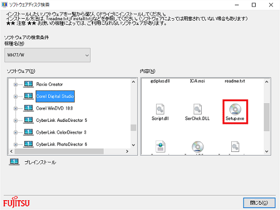Viewport: 280px width, 210px height.
Task: Click the CyberLink AudioDirector 5 laptop icon
Action: (29, 120)
